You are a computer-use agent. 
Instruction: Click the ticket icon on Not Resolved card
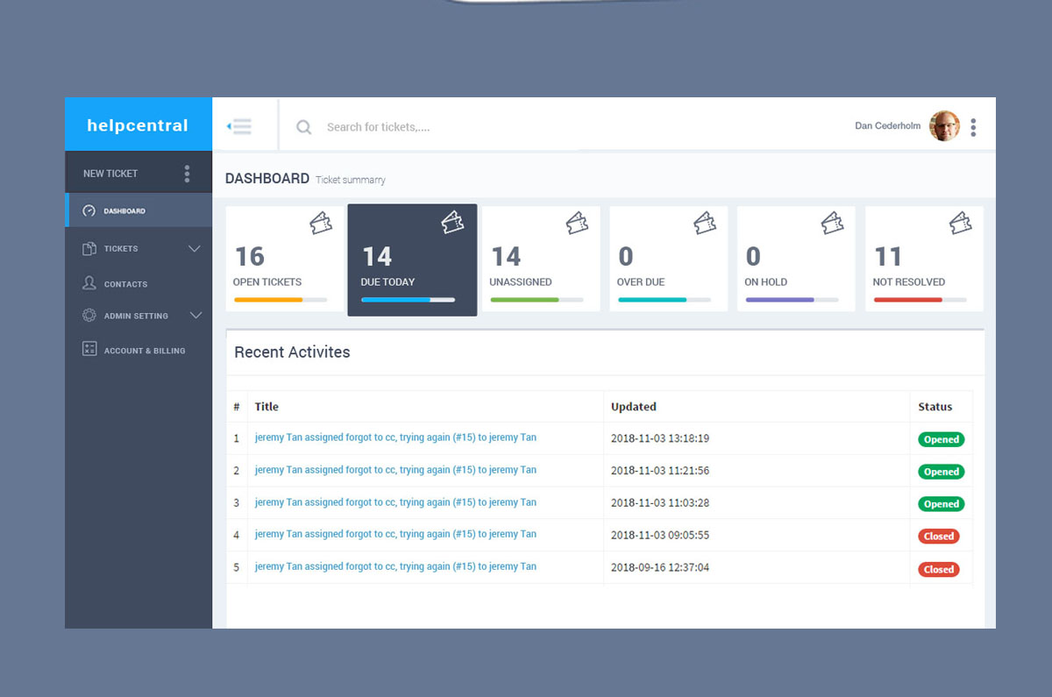[x=961, y=224]
